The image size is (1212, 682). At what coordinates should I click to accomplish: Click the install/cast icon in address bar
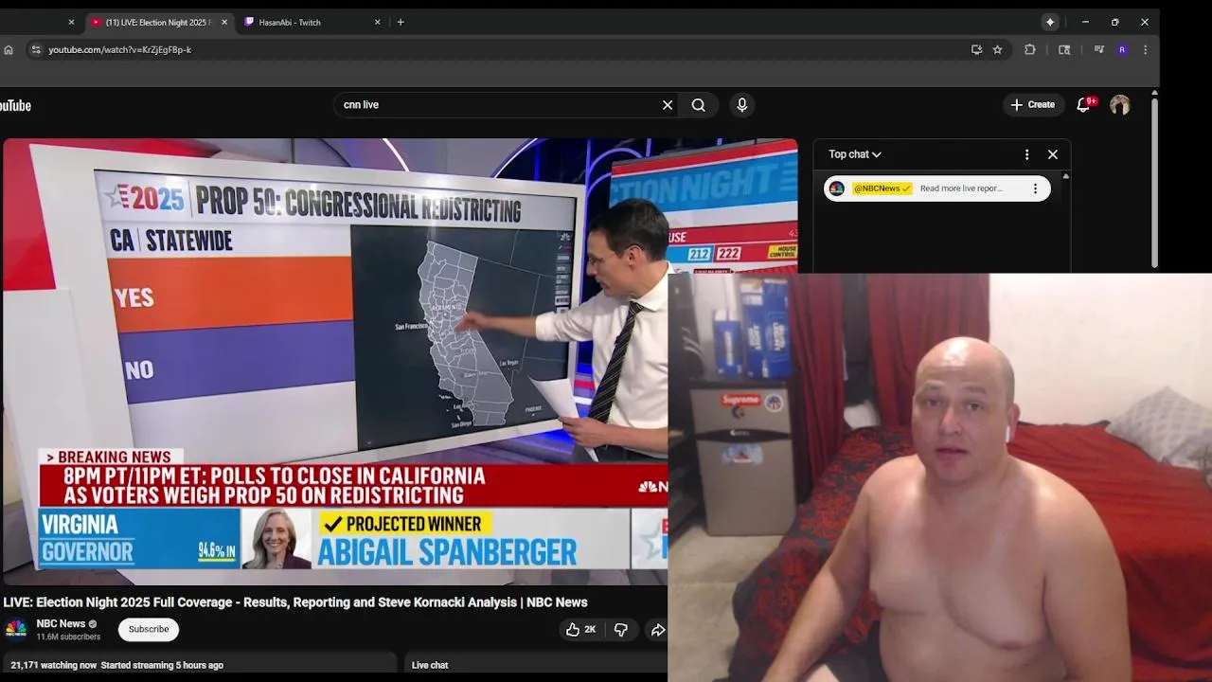pyautogui.click(x=976, y=50)
